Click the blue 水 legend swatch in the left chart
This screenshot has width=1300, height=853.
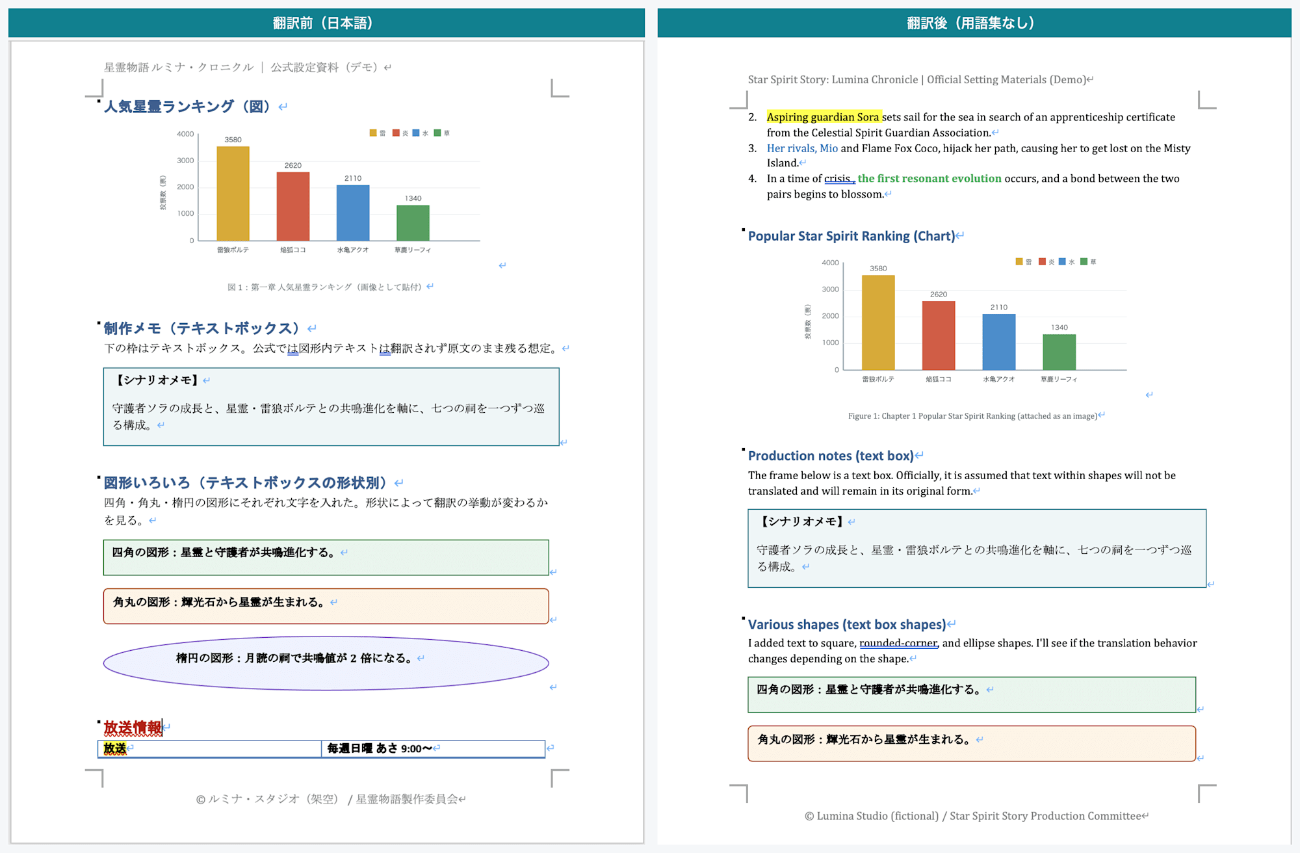click(x=416, y=133)
